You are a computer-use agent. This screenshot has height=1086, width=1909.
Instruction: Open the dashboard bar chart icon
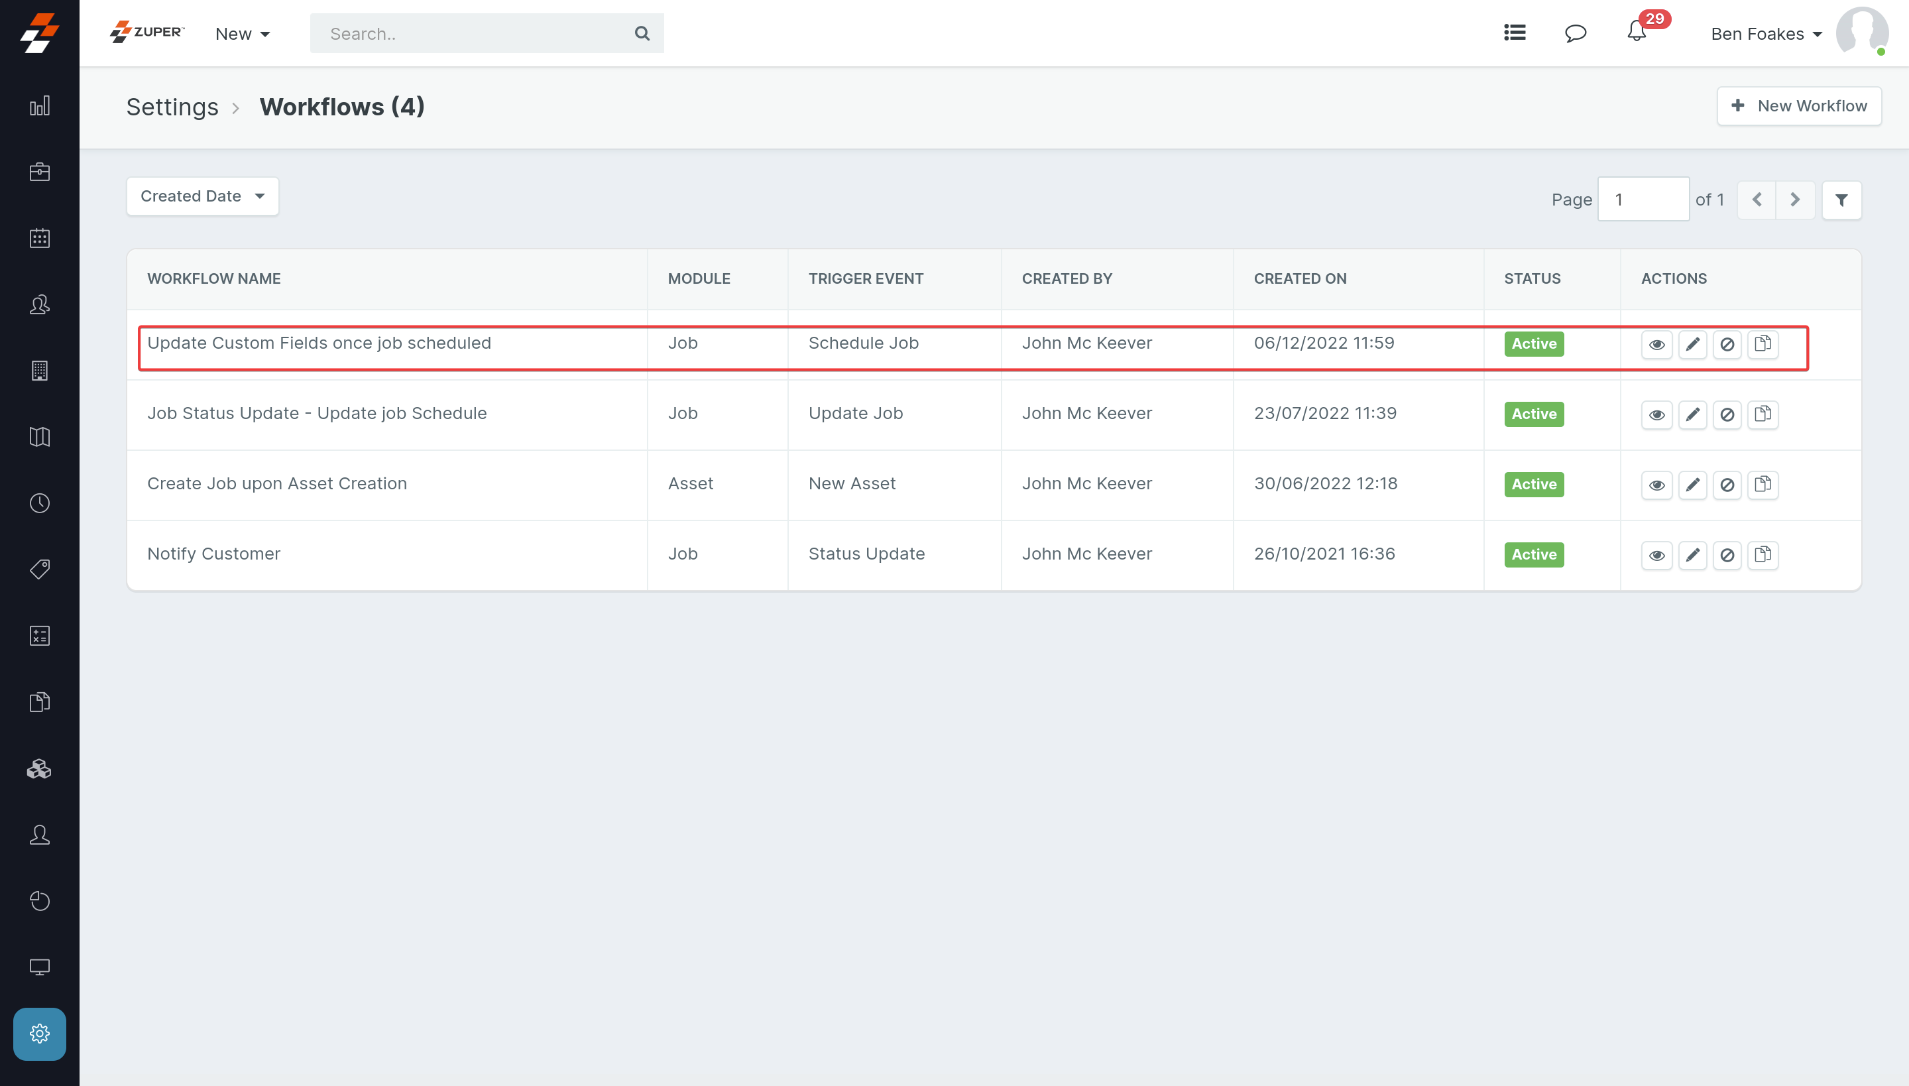tap(40, 106)
